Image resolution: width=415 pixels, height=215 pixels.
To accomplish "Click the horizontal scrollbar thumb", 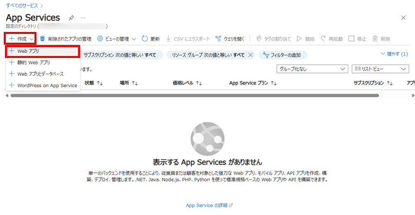I will [195, 96].
